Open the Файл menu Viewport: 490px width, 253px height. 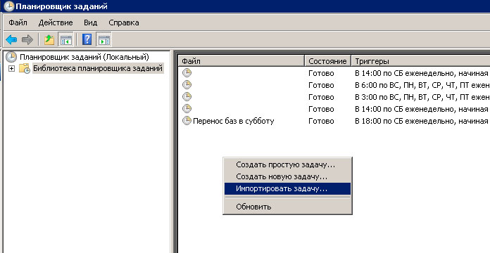click(18, 22)
